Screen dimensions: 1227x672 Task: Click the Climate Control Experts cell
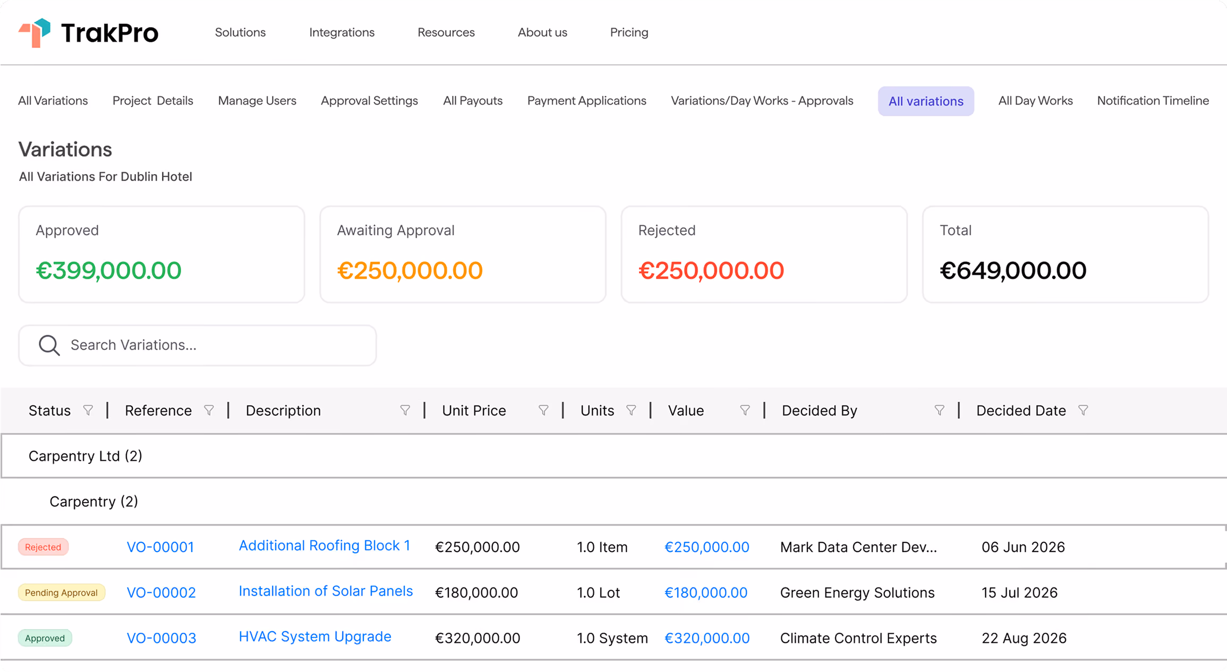click(858, 639)
